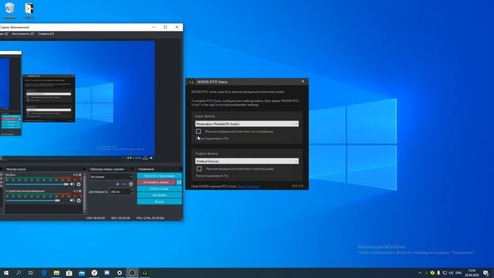Click the RTX Voice headphone logo
The width and height of the screenshot is (494, 278).
pyautogui.click(x=191, y=82)
